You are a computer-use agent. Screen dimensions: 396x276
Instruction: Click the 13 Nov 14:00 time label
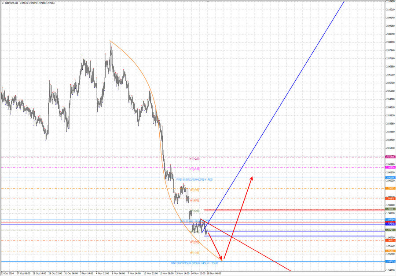pyautogui.click(x=182, y=273)
